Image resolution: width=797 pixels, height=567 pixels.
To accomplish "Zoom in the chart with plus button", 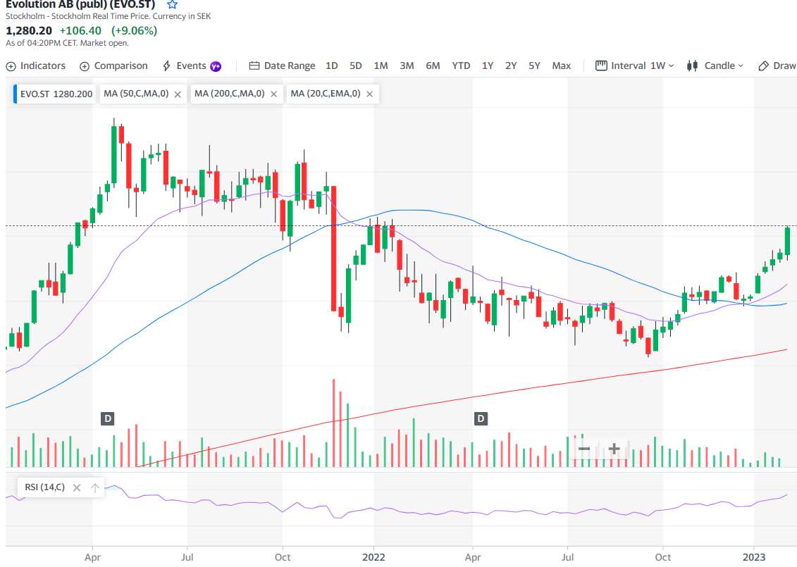I will coord(614,449).
